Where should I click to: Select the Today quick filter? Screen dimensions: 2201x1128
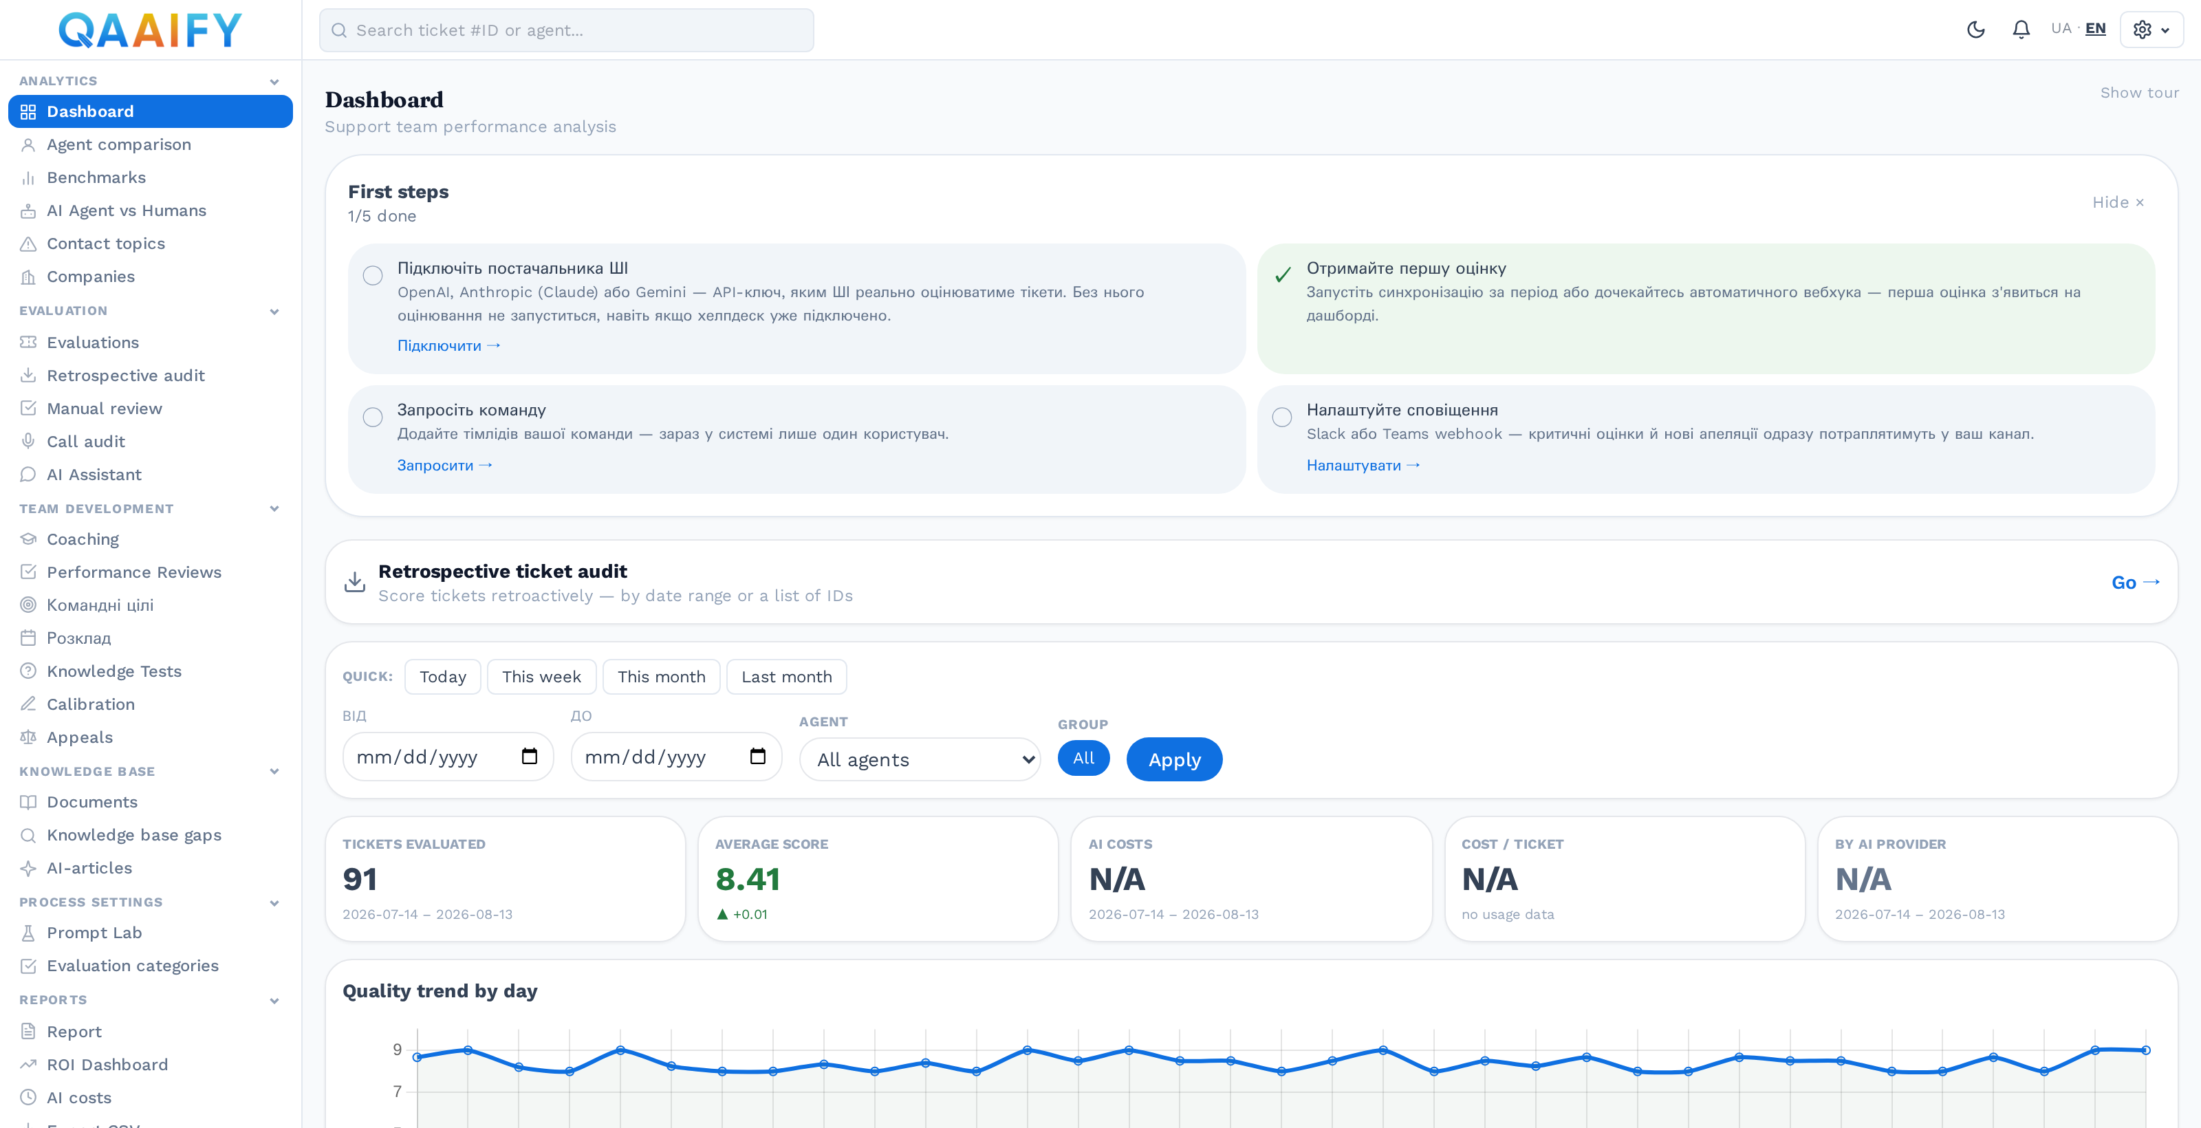(442, 677)
